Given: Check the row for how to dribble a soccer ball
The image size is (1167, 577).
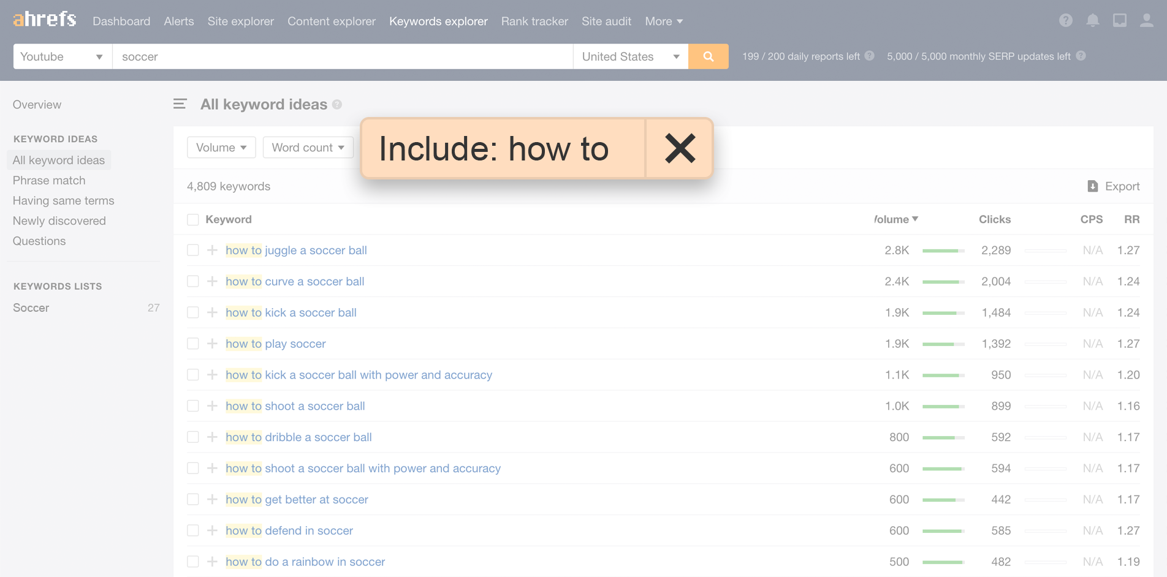Looking at the screenshot, I should click(193, 437).
